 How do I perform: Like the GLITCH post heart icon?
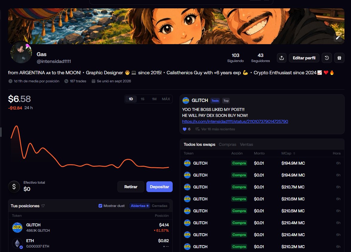184,129
